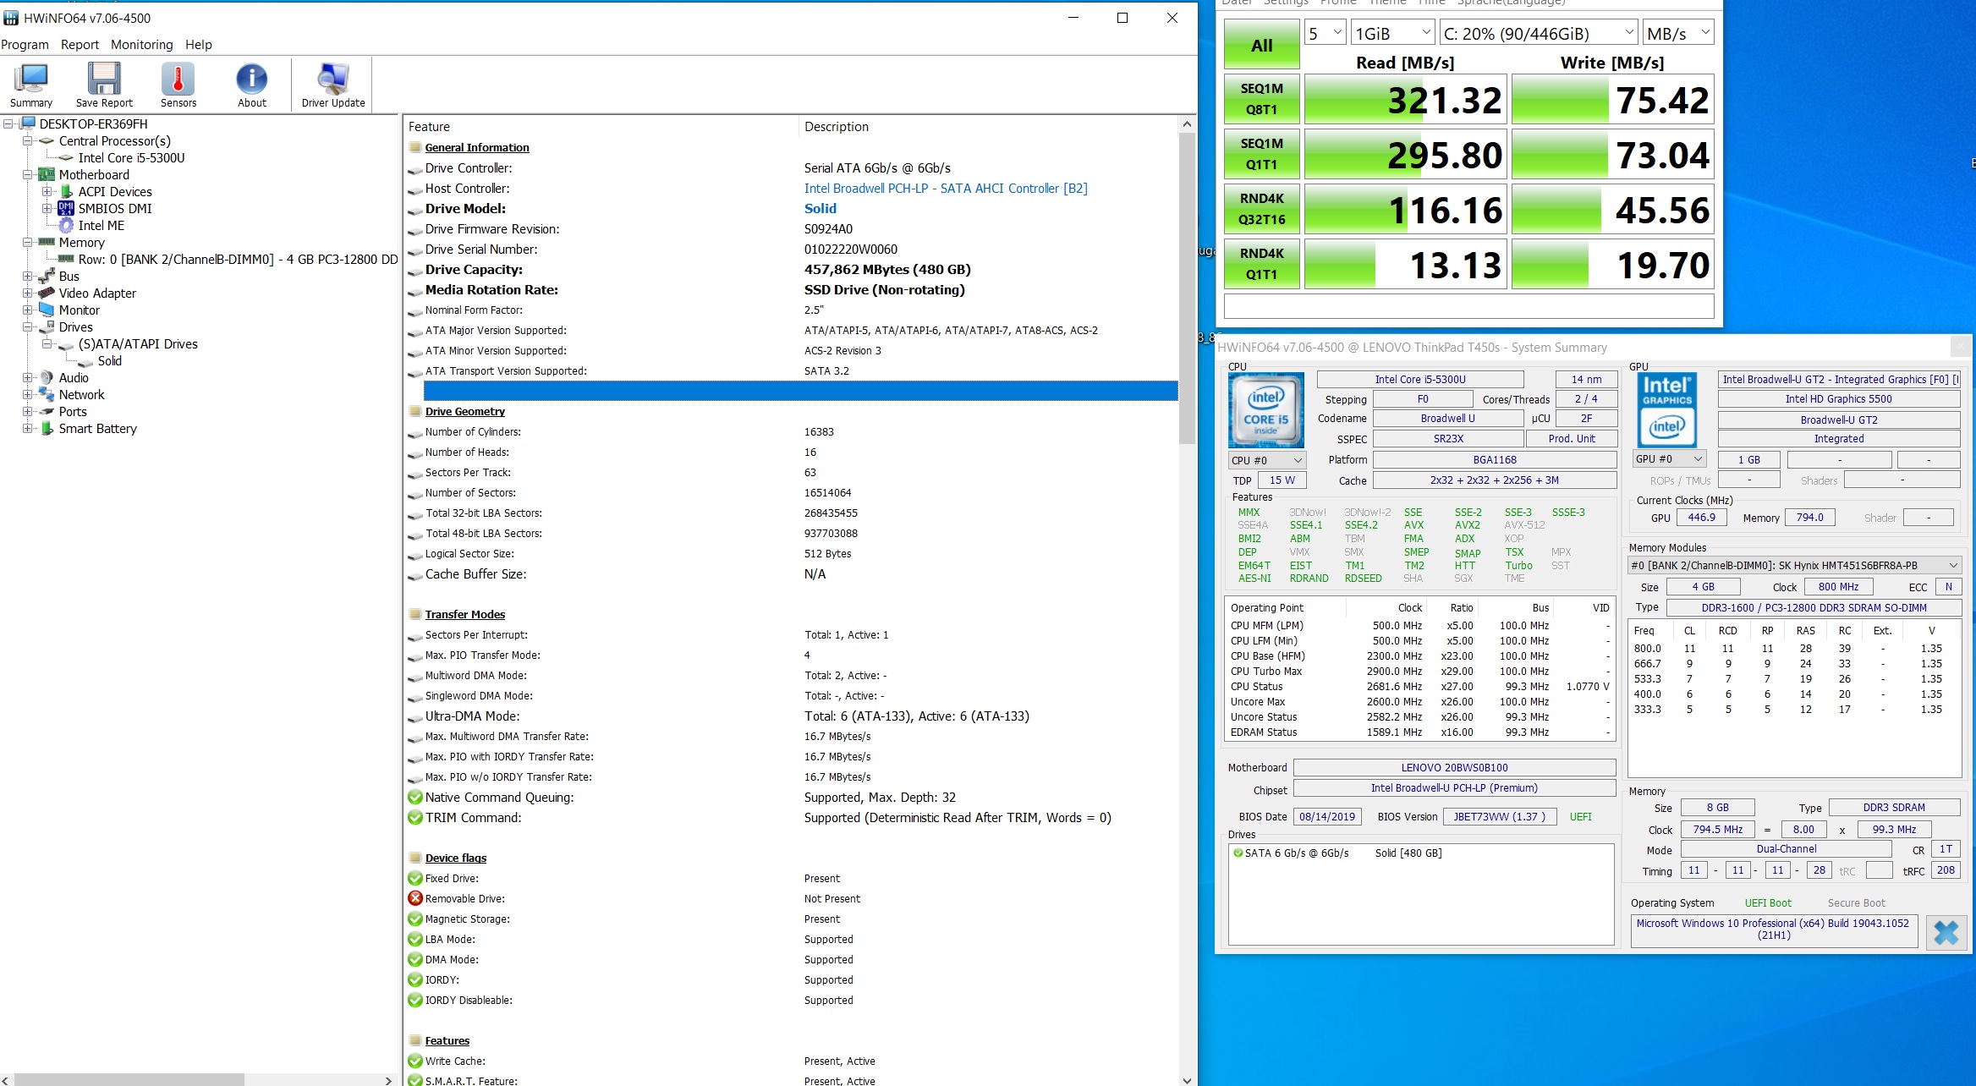Expand the Video Adapter tree node

(x=28, y=293)
